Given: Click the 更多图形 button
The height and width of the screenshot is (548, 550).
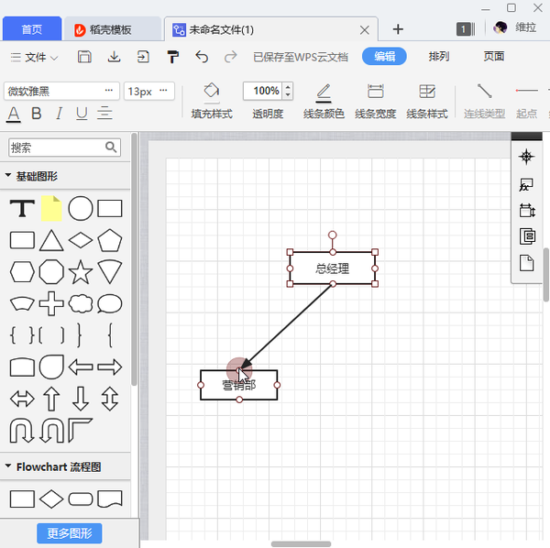Looking at the screenshot, I should click(70, 533).
